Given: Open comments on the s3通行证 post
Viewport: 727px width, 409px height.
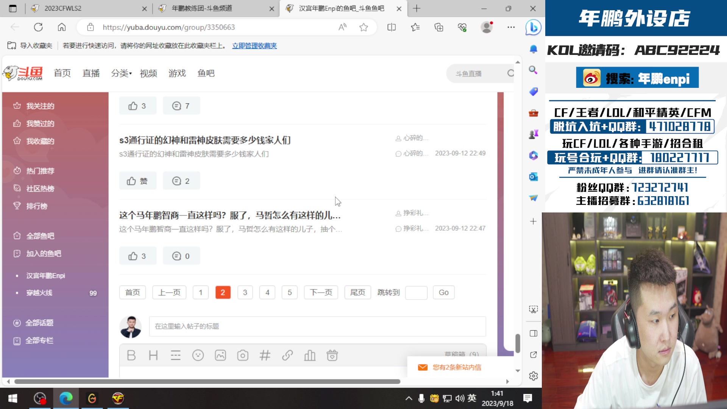Looking at the screenshot, I should point(181,181).
